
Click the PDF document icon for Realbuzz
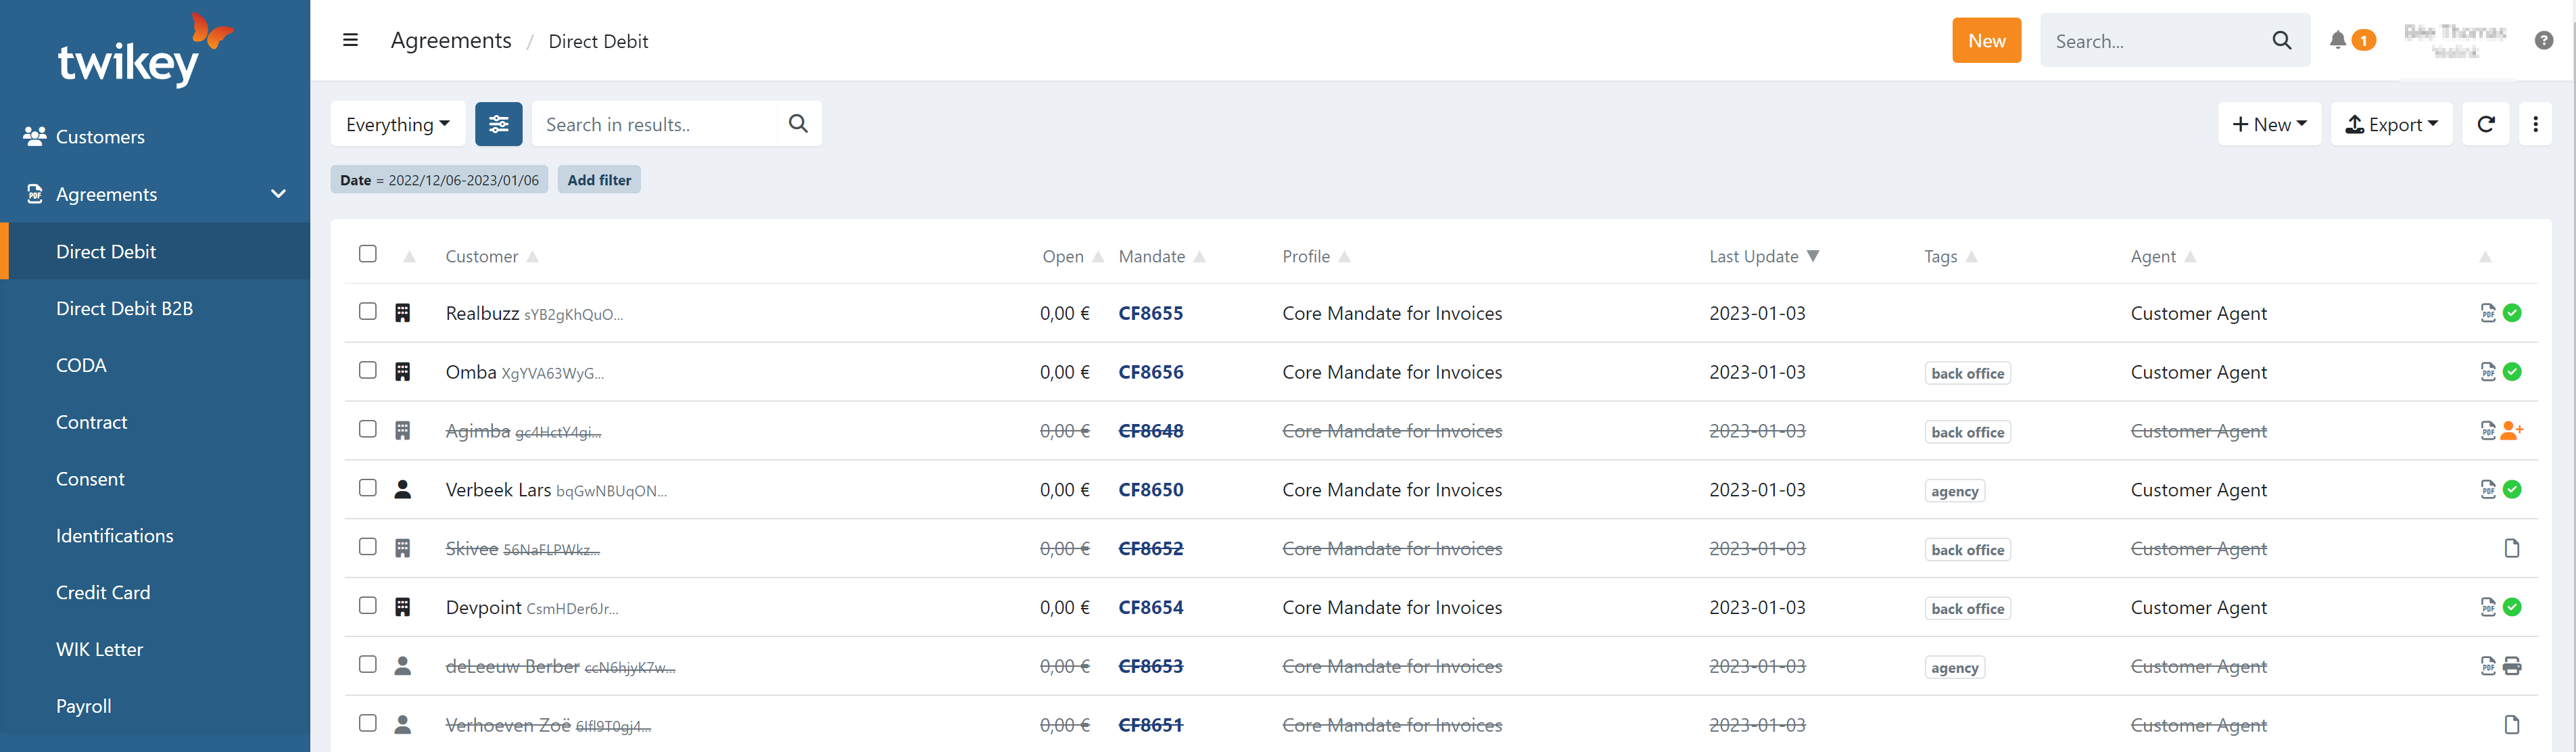tap(2488, 313)
